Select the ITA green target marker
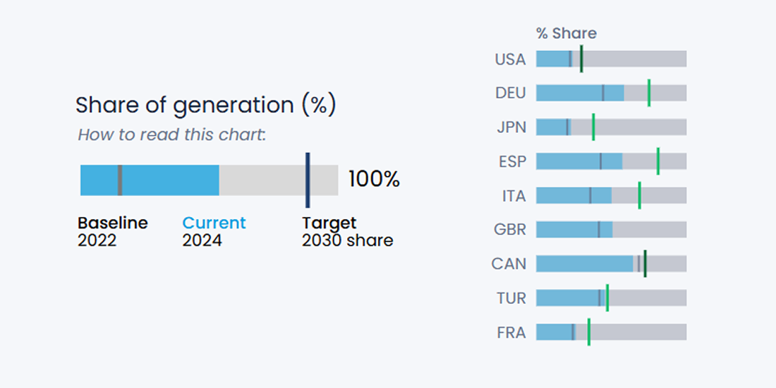 639,195
